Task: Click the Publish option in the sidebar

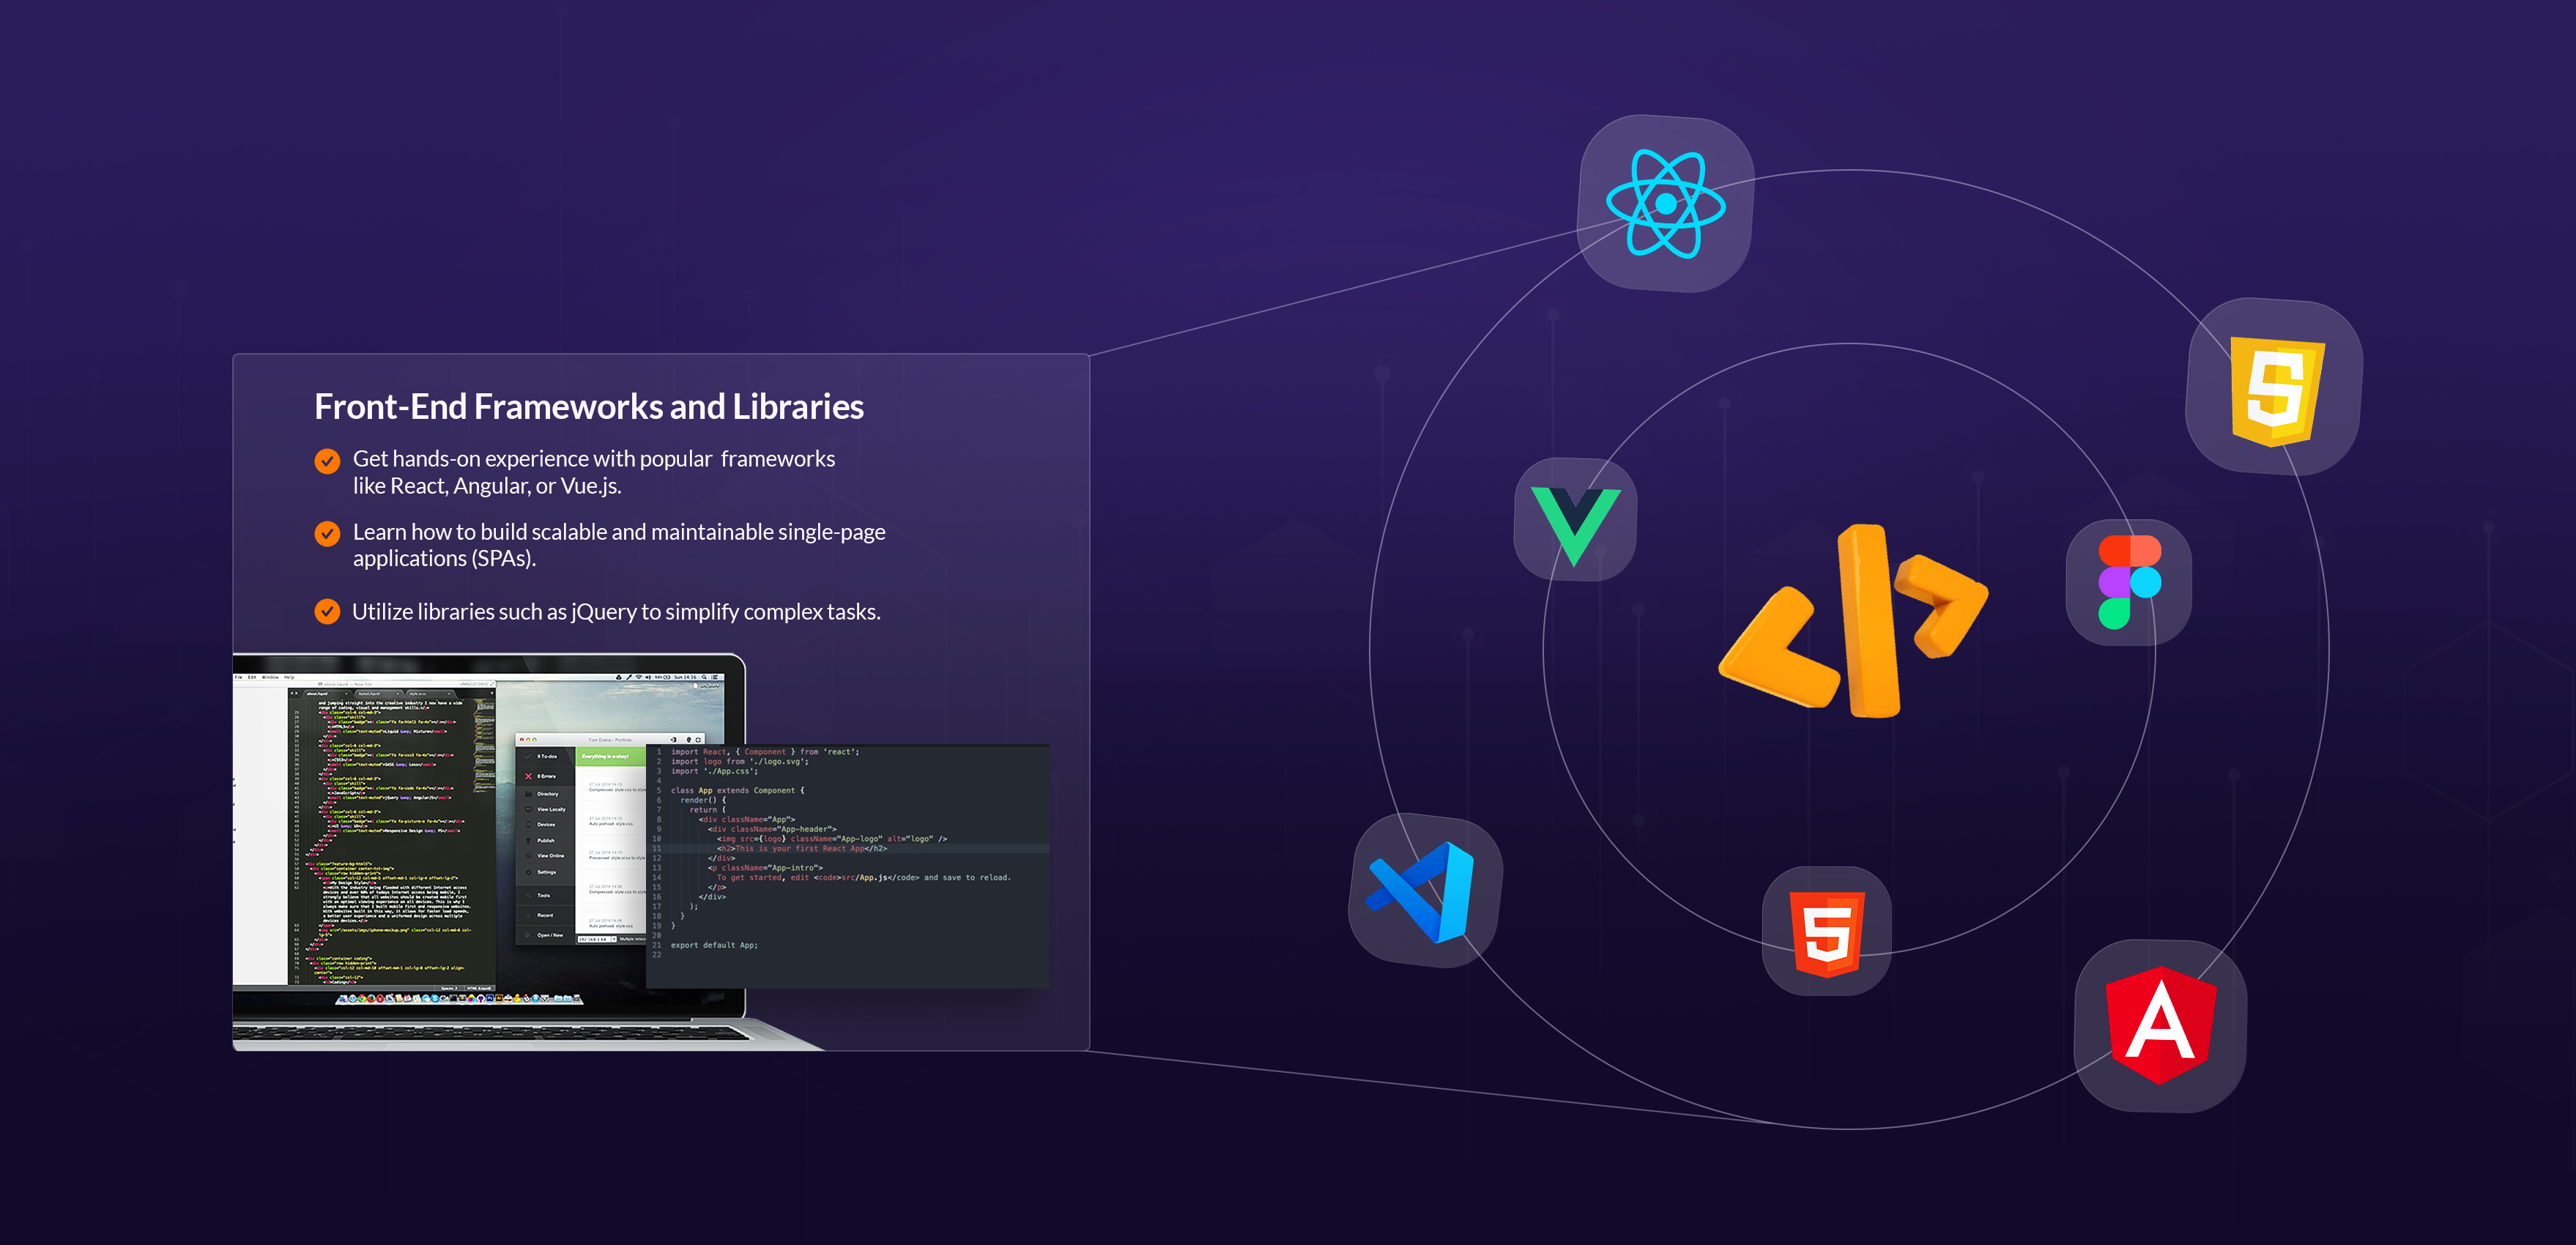Action: point(545,841)
